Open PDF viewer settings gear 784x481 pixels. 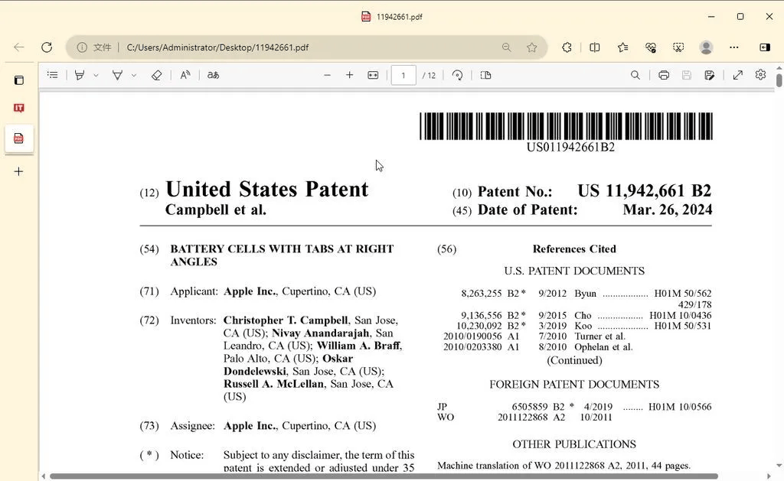click(x=760, y=75)
